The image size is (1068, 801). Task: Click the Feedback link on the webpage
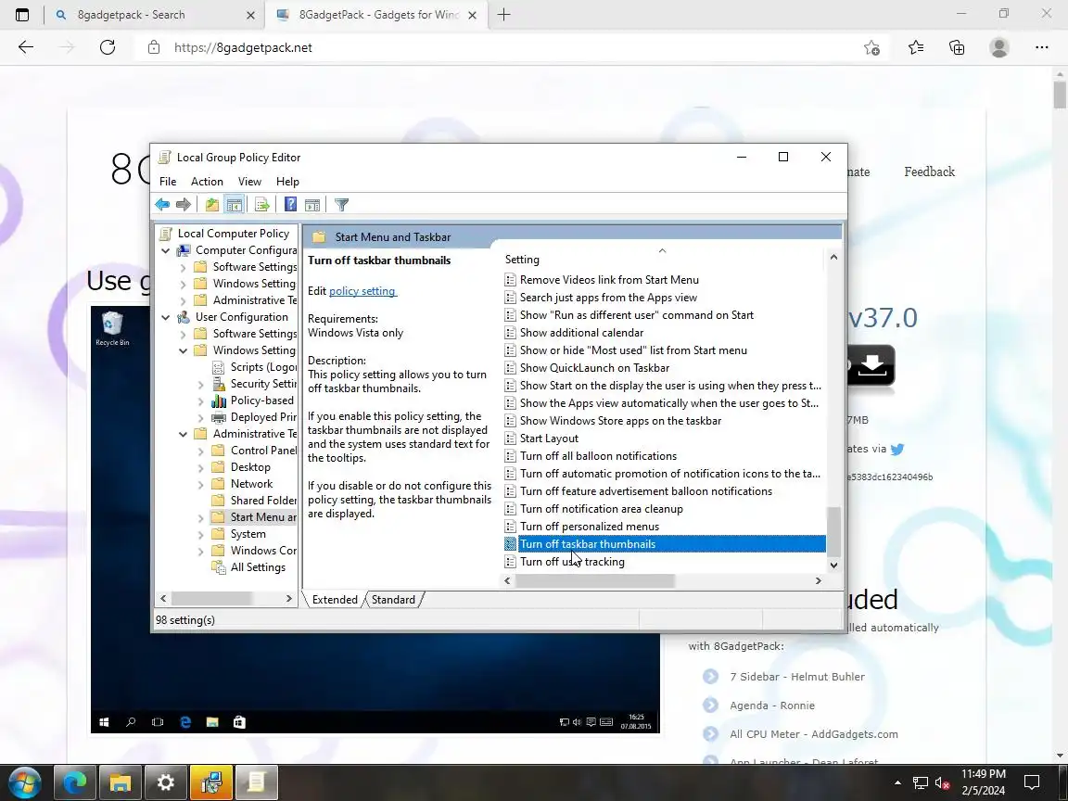[929, 172]
